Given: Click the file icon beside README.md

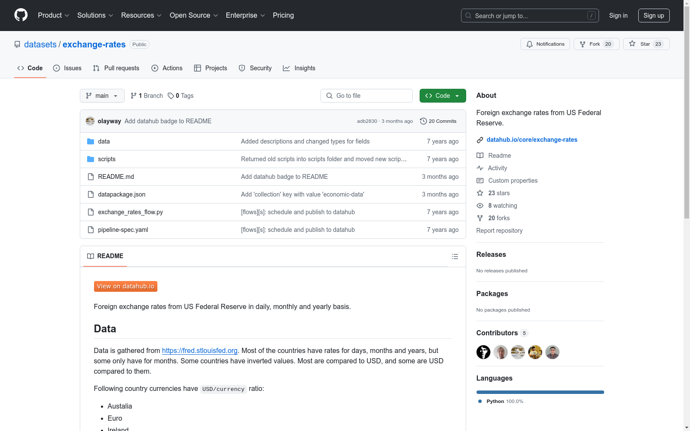Looking at the screenshot, I should click(x=91, y=177).
